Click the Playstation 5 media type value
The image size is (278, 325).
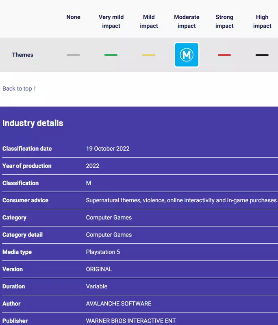pos(103,252)
